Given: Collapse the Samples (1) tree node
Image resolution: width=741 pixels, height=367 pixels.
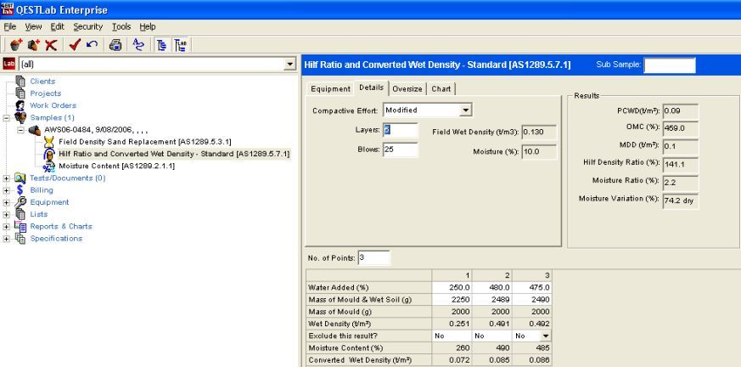Looking at the screenshot, I should point(7,117).
